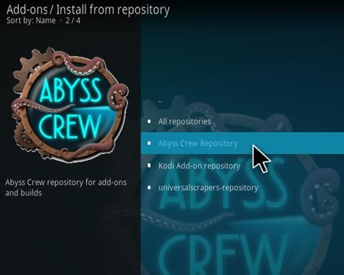Click the Abyss Crew repository description text
This screenshot has width=344, height=275.
point(66,188)
